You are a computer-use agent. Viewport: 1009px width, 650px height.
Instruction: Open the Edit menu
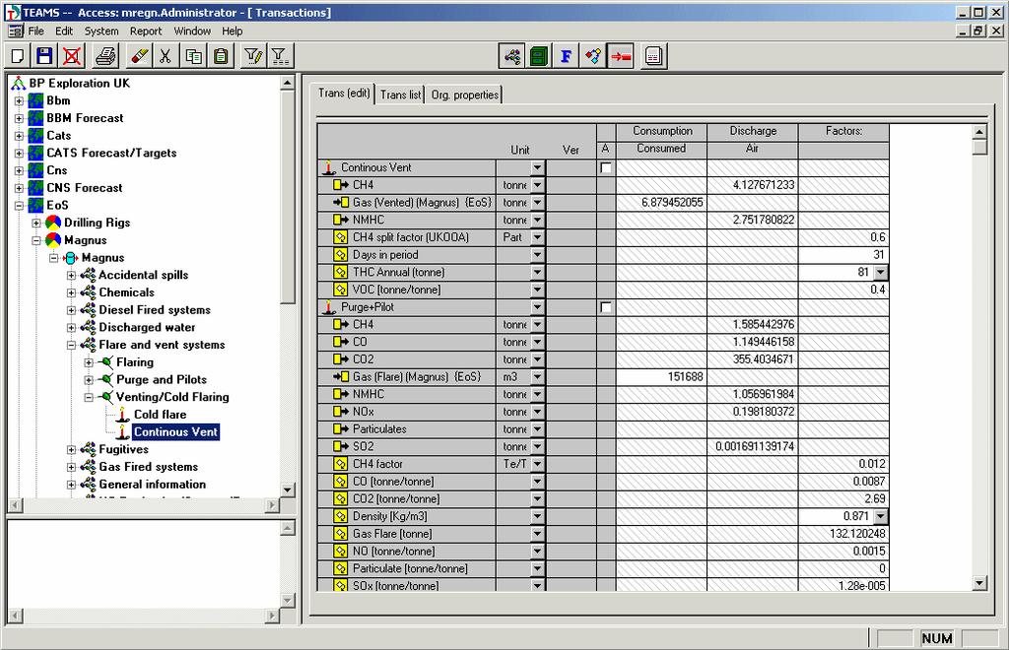click(64, 31)
